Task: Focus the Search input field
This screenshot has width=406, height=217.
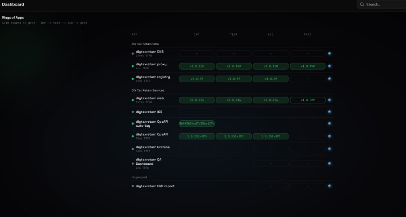Action: tap(381, 4)
